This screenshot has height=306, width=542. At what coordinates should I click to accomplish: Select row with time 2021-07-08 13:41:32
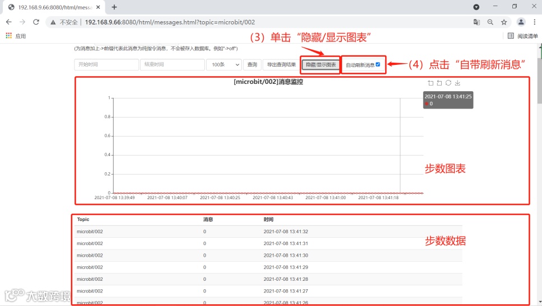(x=268, y=232)
